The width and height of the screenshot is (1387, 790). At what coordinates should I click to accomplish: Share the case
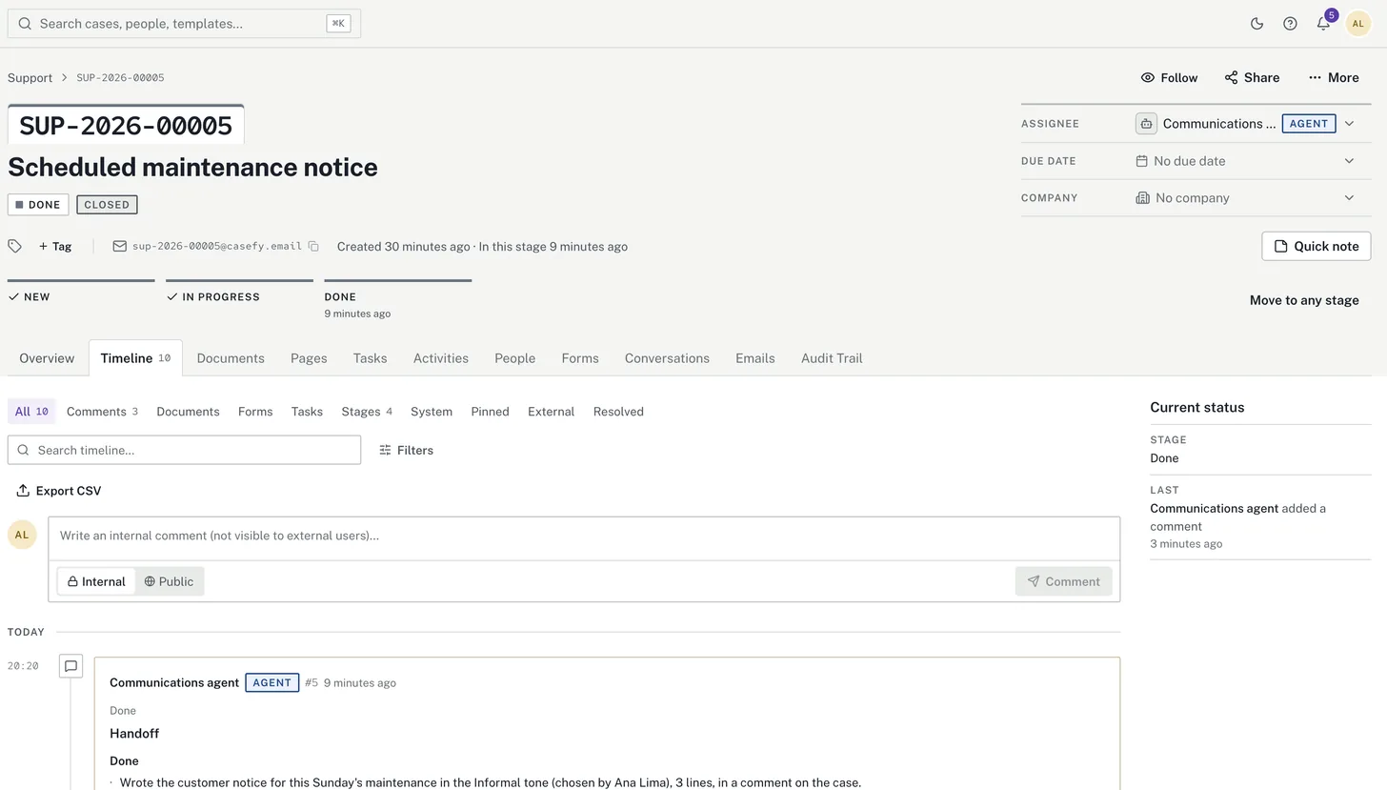coord(1252,78)
